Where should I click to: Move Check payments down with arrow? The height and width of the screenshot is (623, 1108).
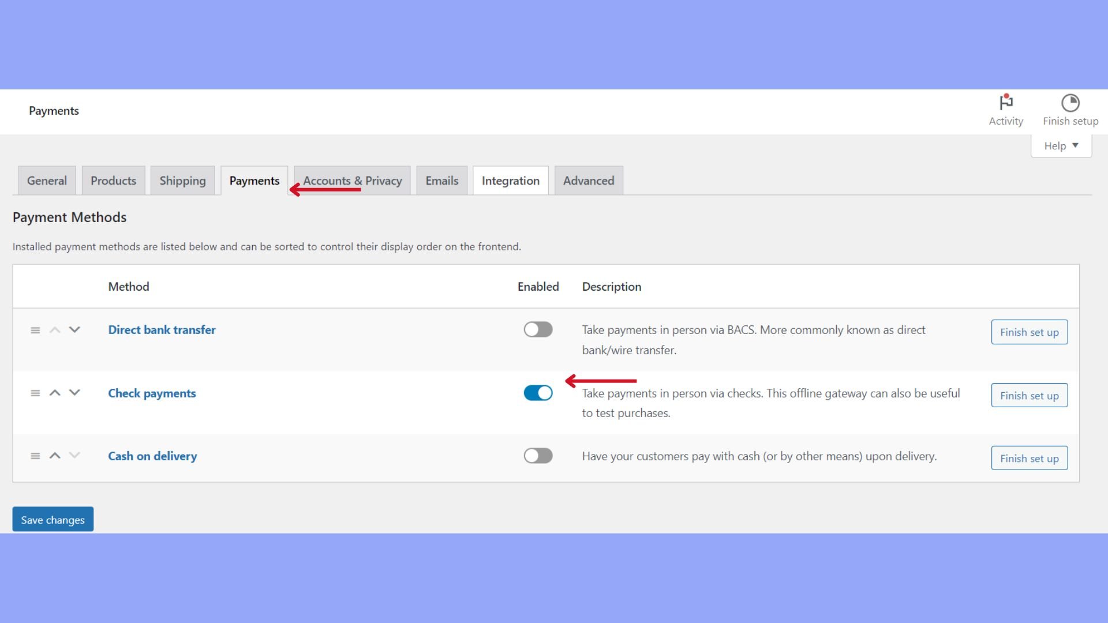coord(74,393)
